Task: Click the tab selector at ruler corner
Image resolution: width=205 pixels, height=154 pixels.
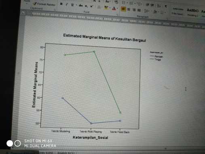Action: (x=23, y=13)
